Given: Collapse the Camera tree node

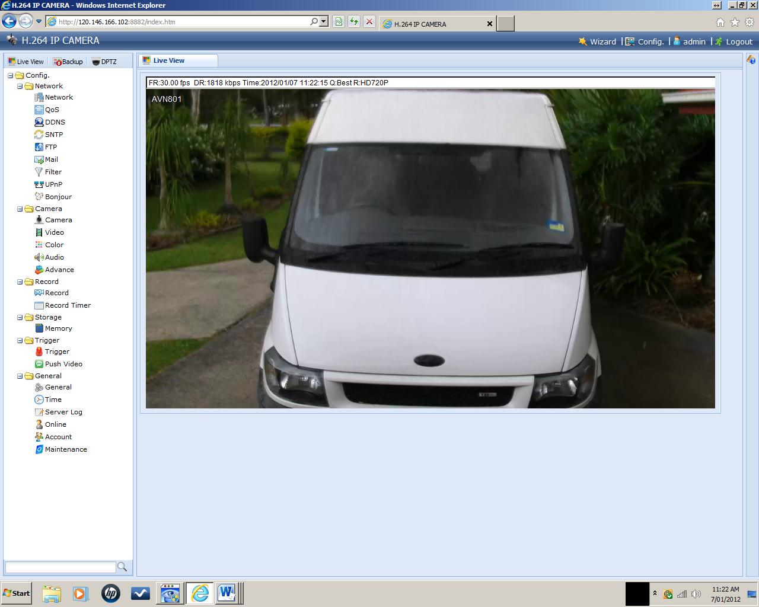Looking at the screenshot, I should click(x=20, y=209).
